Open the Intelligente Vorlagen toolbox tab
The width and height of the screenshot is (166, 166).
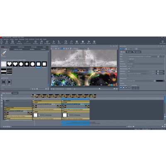[18, 49]
